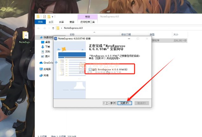Viewport: 202px width, 137px height.
Task: Select 桌面 in the navigation pane
Action: point(45,42)
